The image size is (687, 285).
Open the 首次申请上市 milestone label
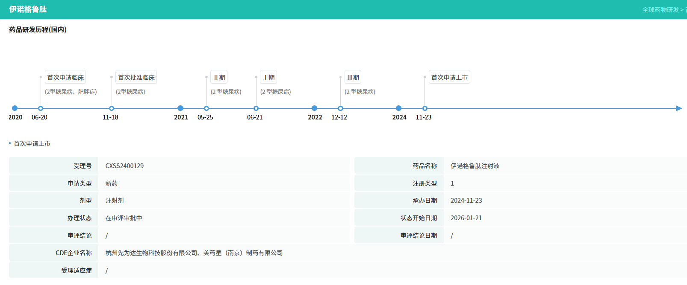click(x=449, y=77)
